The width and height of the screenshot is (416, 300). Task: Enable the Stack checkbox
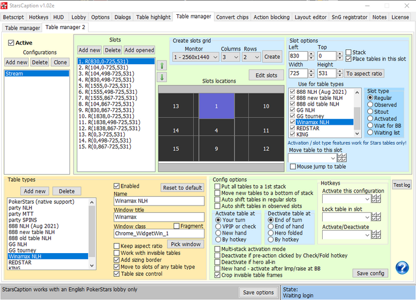pos(348,52)
